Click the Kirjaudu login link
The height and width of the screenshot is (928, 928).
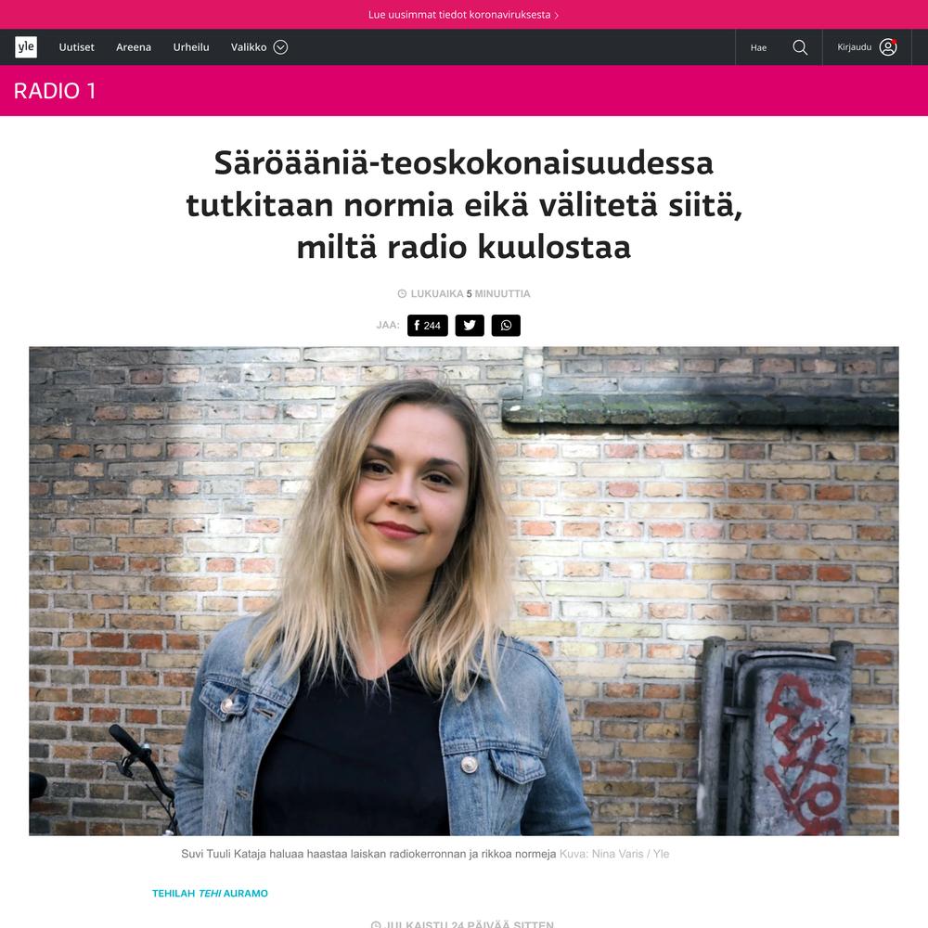pyautogui.click(x=854, y=46)
